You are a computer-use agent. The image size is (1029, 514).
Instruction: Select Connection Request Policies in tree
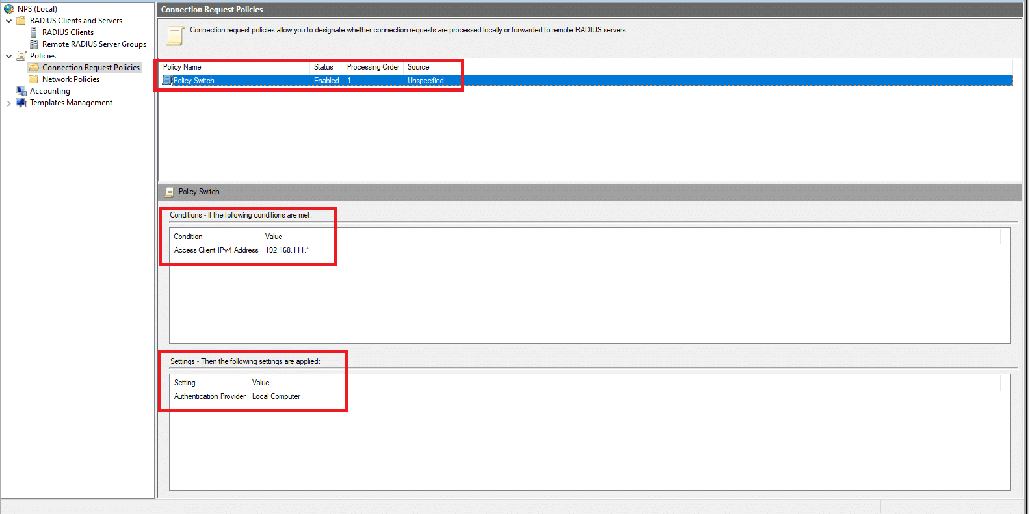tap(90, 68)
